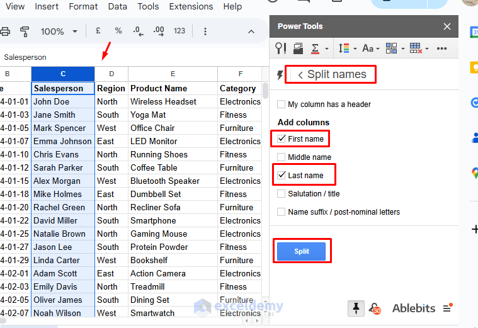Increase decimal places
The image size is (478, 328).
[x=159, y=31]
